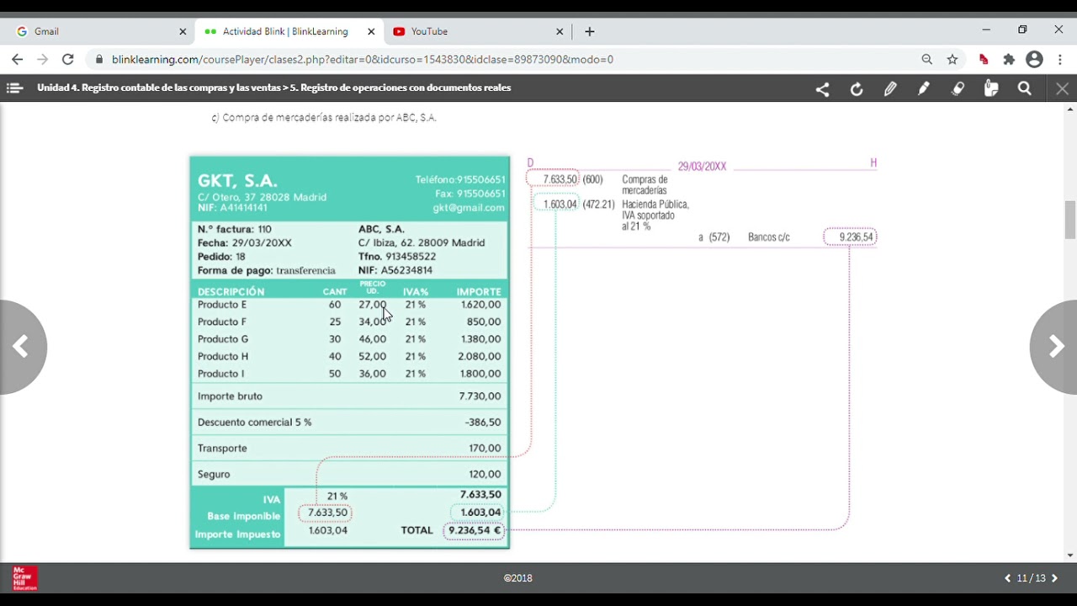1077x606 pixels.
Task: Click the vertical page scrollbar thumb
Action: pos(1070,221)
